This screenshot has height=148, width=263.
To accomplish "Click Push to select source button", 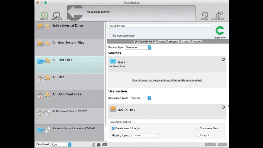I will (167, 80).
